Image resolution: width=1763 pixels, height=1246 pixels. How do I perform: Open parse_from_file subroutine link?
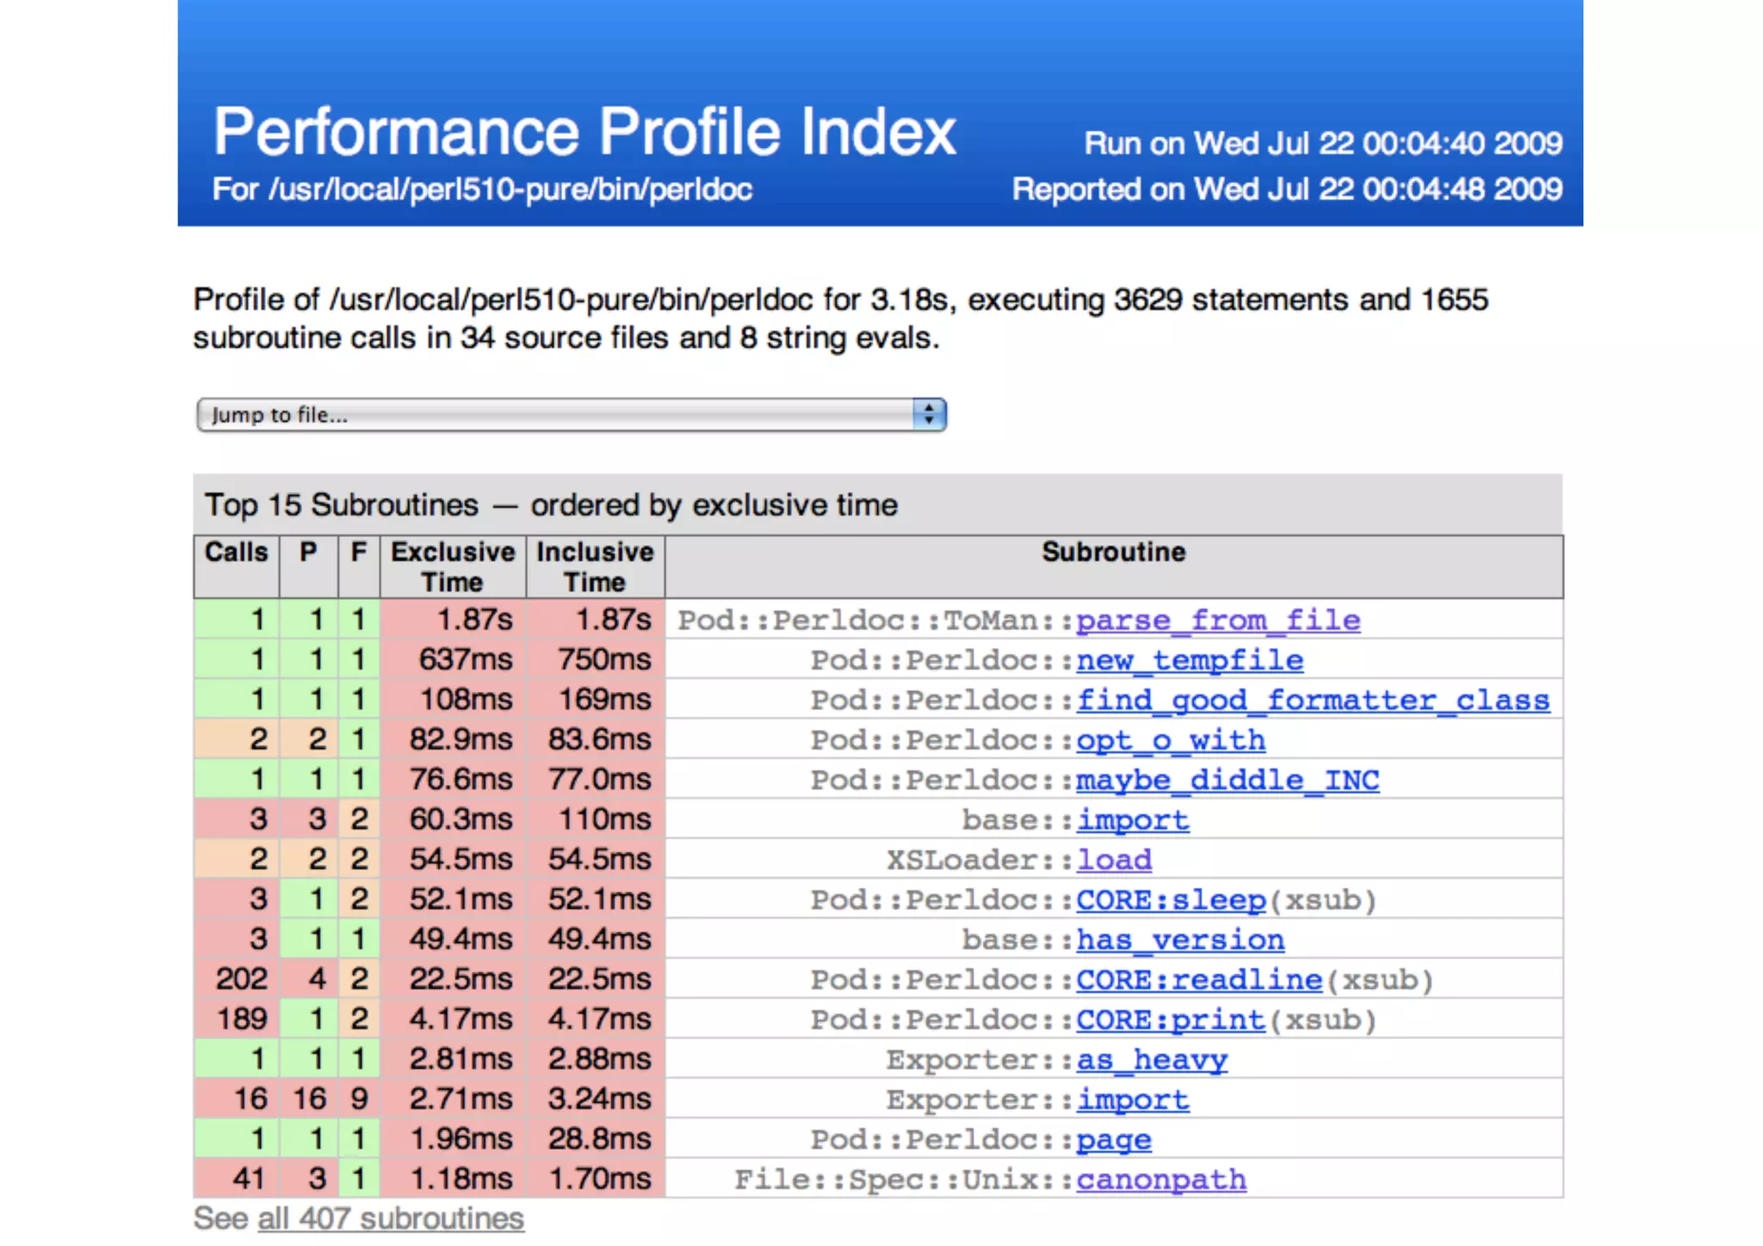(1217, 620)
